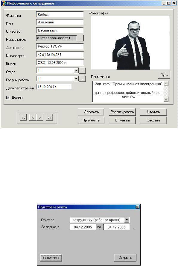Click the Удалить button
Viewport: 178px width, 266px height.
pos(153,112)
